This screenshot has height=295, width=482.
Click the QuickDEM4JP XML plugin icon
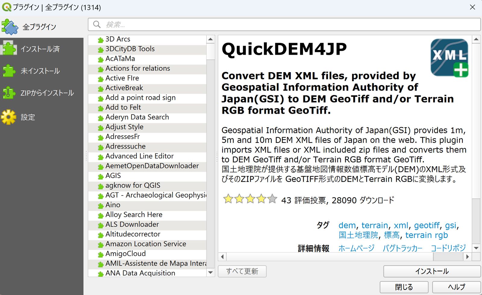[449, 58]
